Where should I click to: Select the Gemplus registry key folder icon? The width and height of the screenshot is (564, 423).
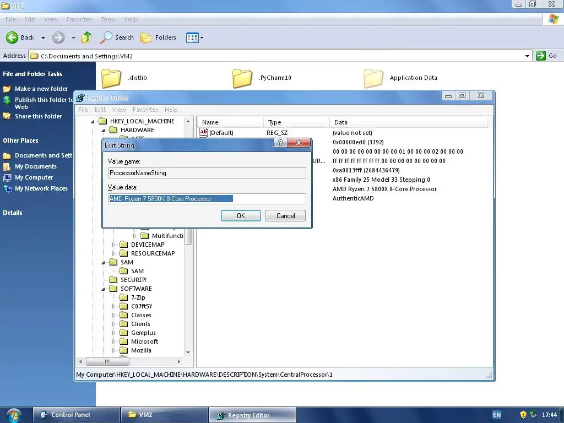coord(124,333)
